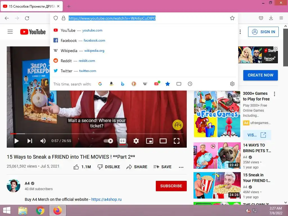Open search settings gear in dropdown

[x=232, y=84]
